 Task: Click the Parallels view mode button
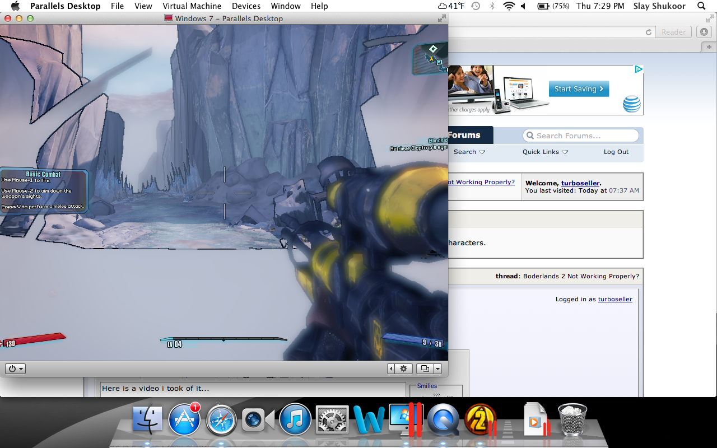click(x=425, y=368)
